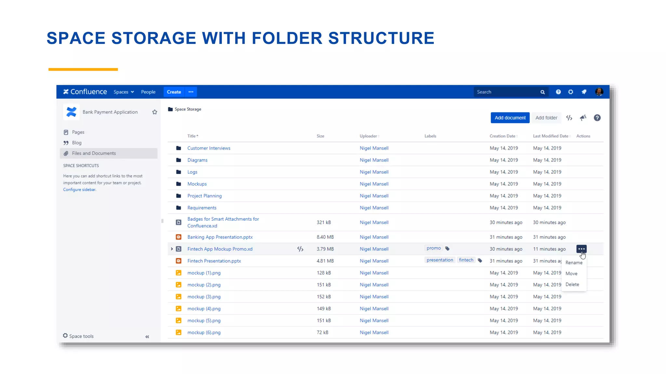The width and height of the screenshot is (666, 374).
Task: Click the megaphone feedback icon
Action: pyautogui.click(x=583, y=118)
